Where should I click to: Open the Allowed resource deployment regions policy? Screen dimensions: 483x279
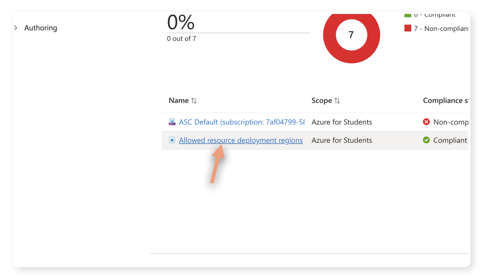pos(241,140)
